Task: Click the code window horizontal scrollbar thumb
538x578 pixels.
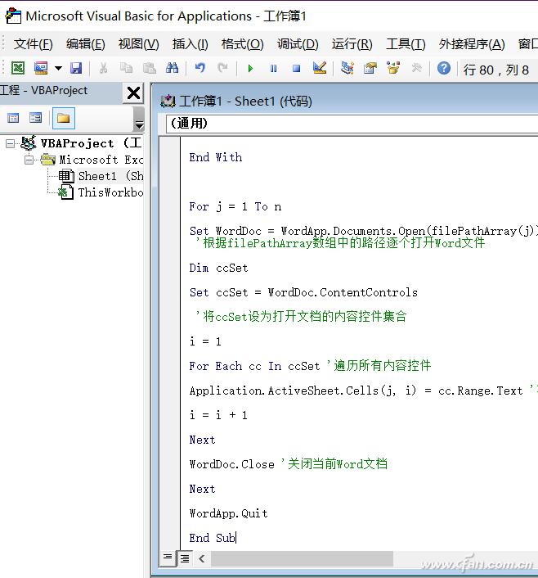Action: [x=302, y=559]
